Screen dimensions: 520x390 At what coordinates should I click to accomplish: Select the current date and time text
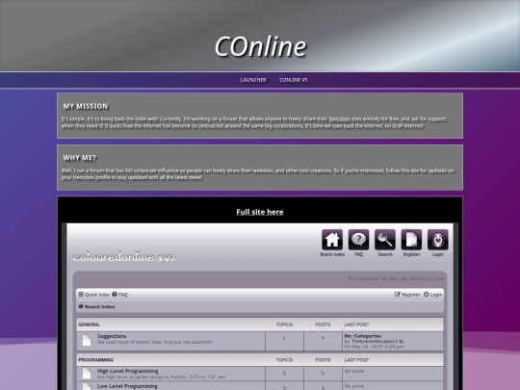click(x=396, y=278)
